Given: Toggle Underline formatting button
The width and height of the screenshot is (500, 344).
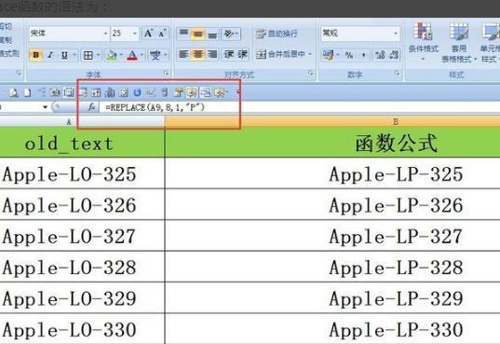Looking at the screenshot, I should click(x=64, y=55).
